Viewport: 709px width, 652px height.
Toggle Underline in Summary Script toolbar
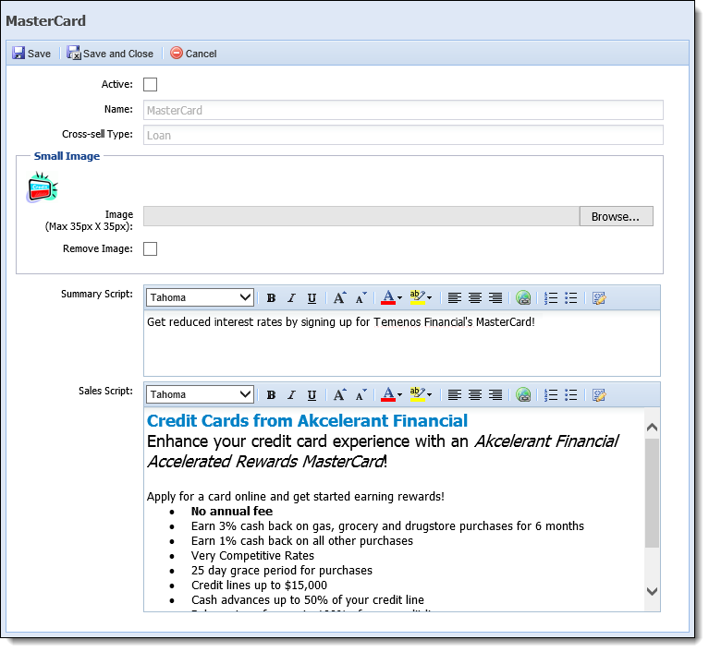312,298
